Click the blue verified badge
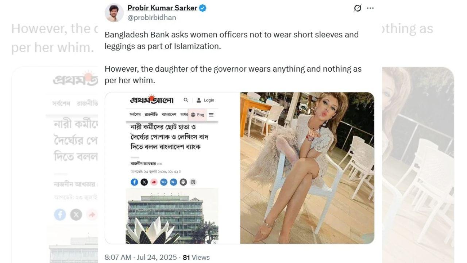This screenshot has width=467, height=263. tap(203, 8)
